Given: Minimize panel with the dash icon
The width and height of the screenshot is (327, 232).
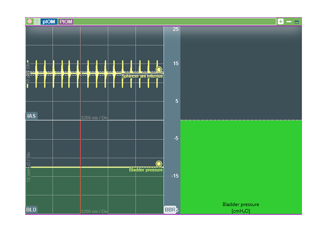Looking at the screenshot, I should (289, 22).
